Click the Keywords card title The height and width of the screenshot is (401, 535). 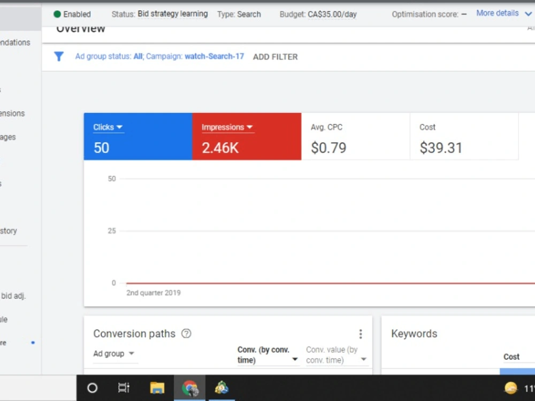click(x=414, y=334)
